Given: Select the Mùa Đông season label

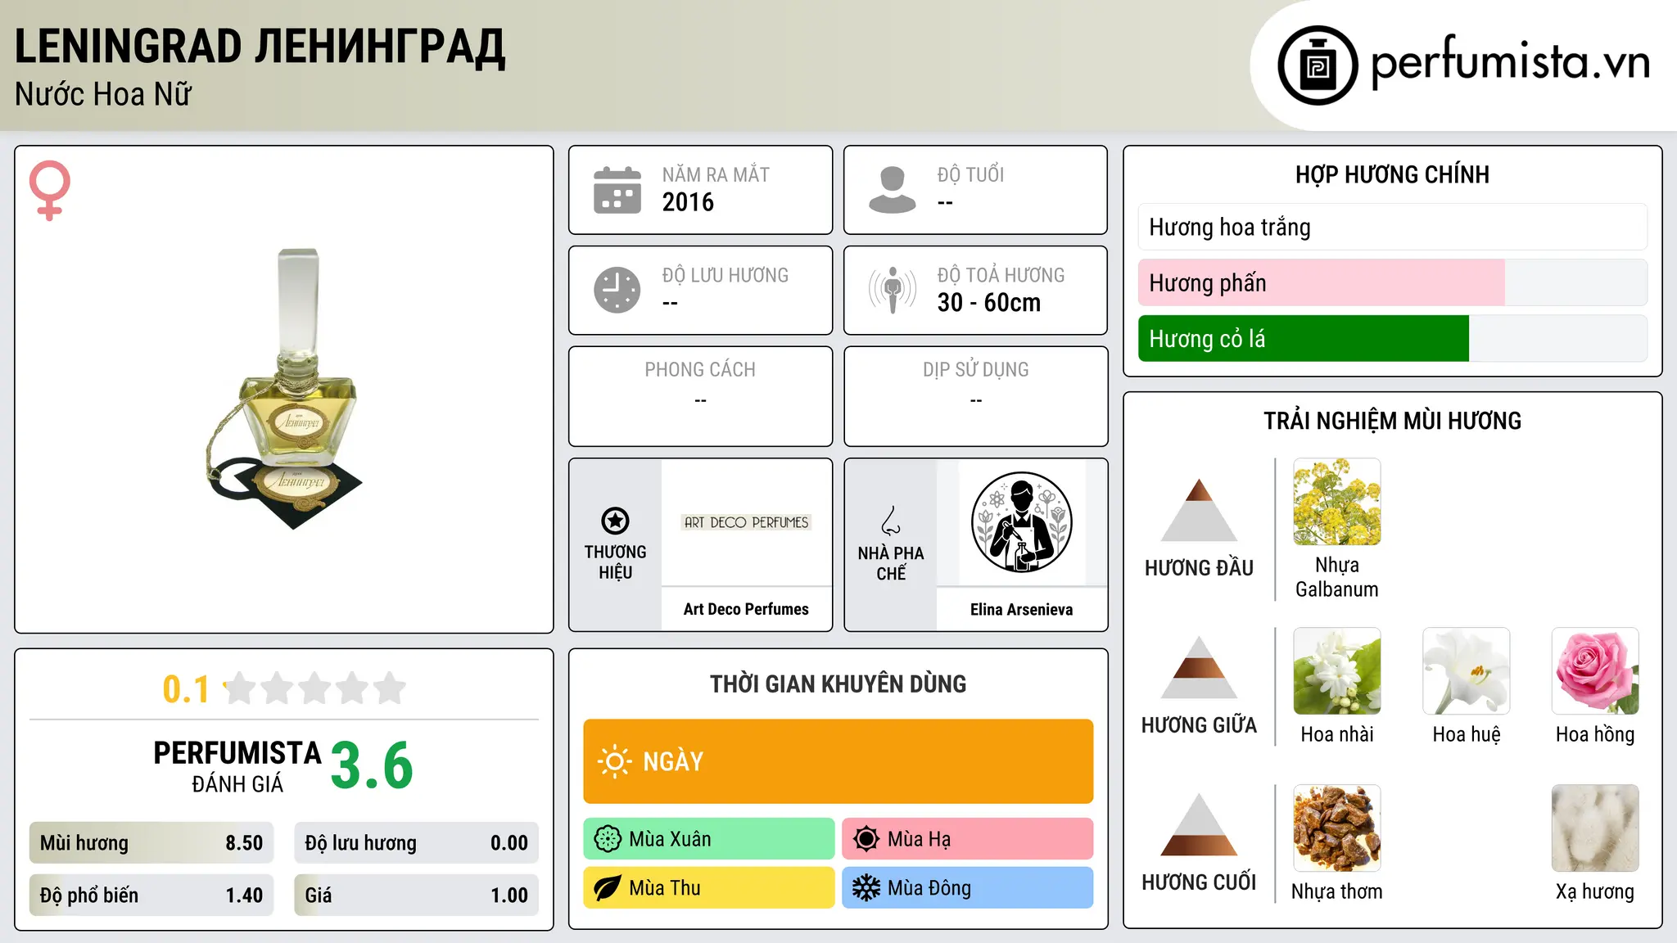Looking at the screenshot, I should click(968, 888).
